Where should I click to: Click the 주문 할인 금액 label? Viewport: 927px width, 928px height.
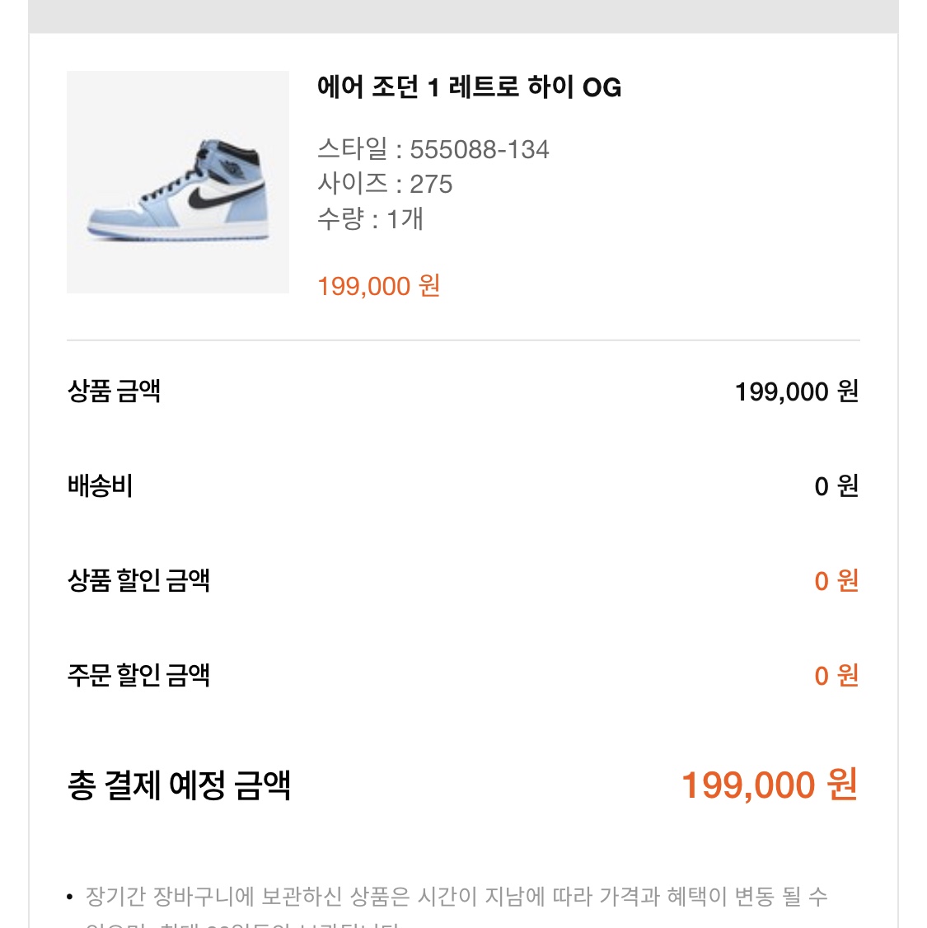coord(138,675)
